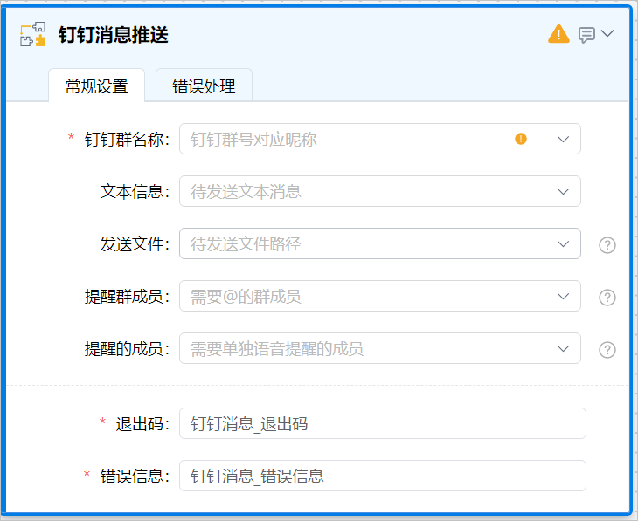
Task: Focus the 钉钉群号对应昵称 input field
Action: click(380, 139)
